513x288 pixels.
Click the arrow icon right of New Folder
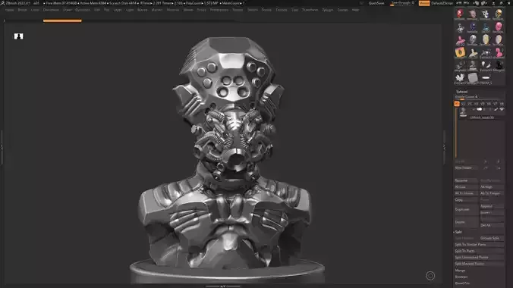pos(486,168)
